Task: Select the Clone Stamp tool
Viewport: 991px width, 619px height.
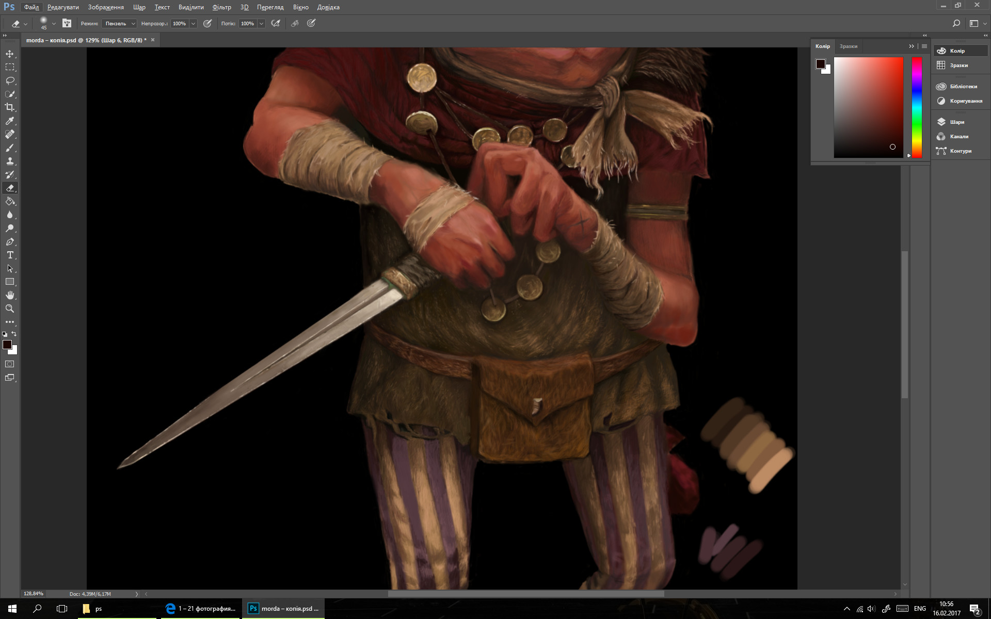Action: 10,161
